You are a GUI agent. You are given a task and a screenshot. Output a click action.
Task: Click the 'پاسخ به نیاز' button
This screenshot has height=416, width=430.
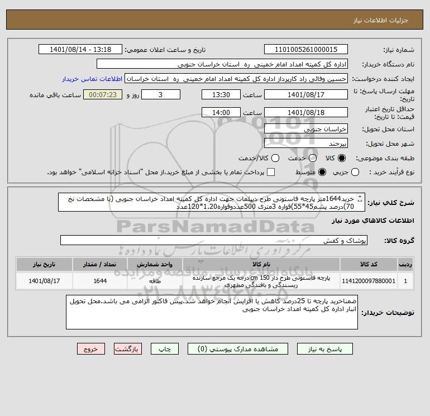pyautogui.click(x=324, y=349)
